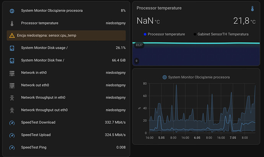
Task: Click the 0.008 ping value
Action: point(121,147)
